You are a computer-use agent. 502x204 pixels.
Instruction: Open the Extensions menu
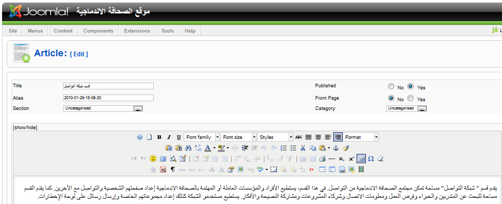click(x=137, y=31)
